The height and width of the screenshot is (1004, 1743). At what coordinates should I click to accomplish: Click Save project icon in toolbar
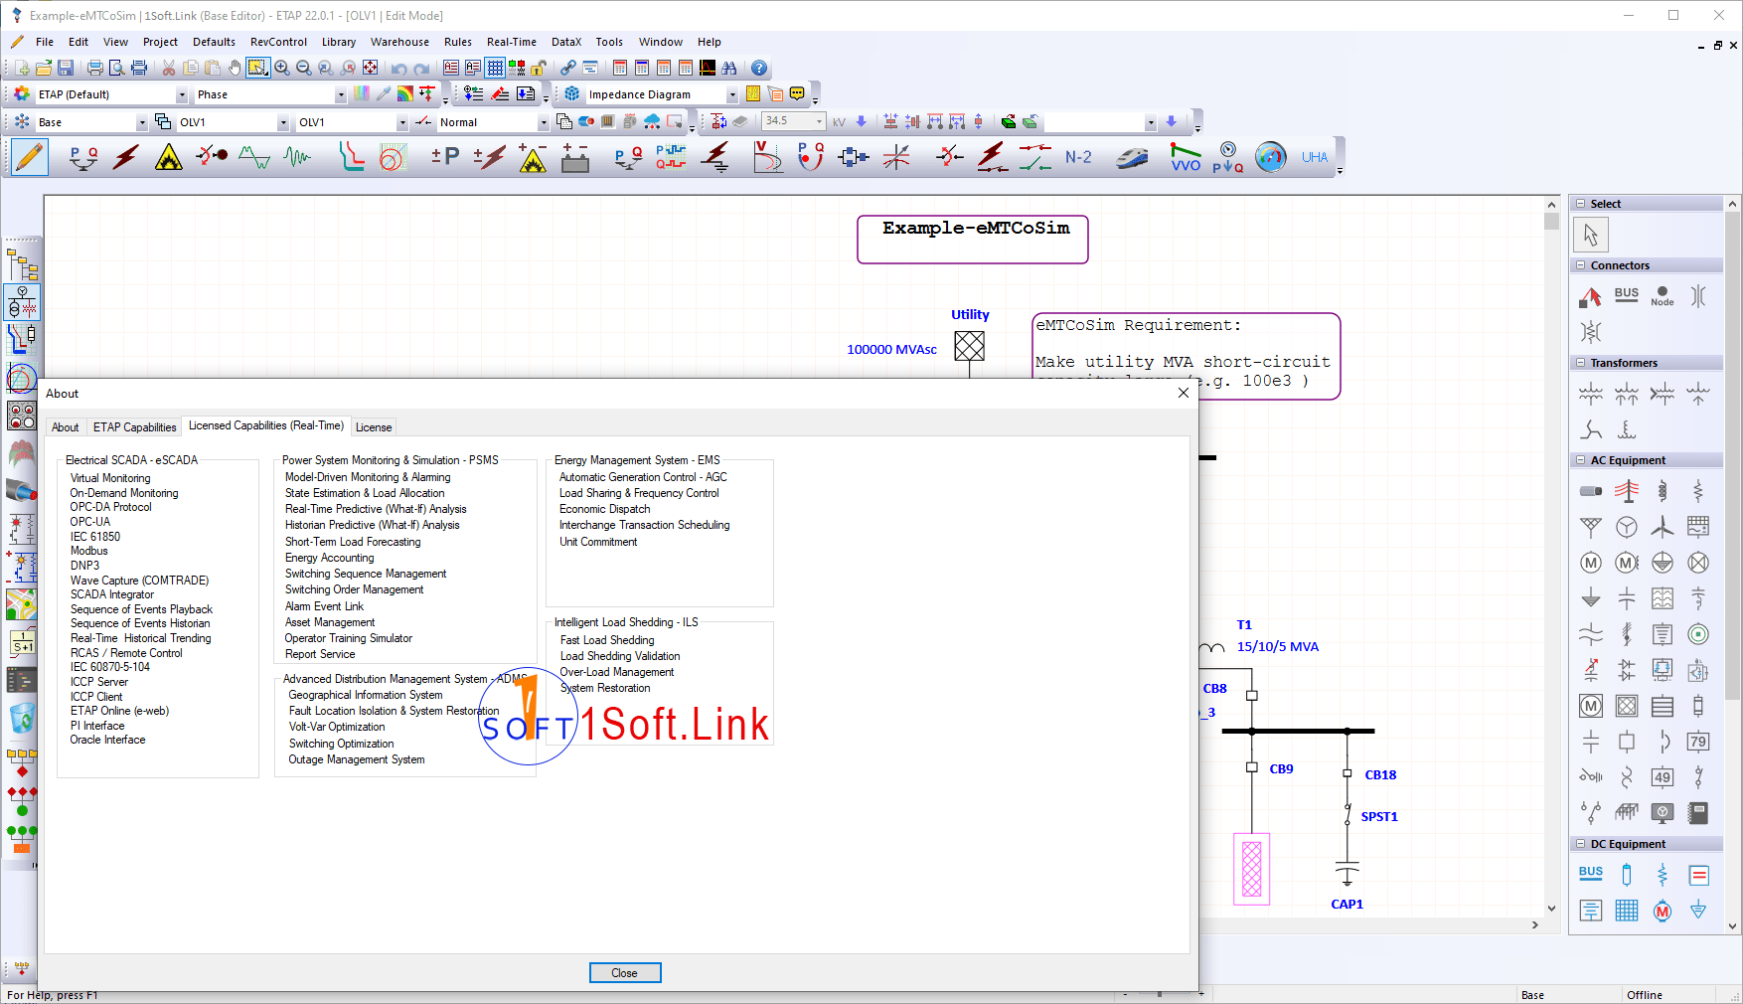(x=66, y=68)
